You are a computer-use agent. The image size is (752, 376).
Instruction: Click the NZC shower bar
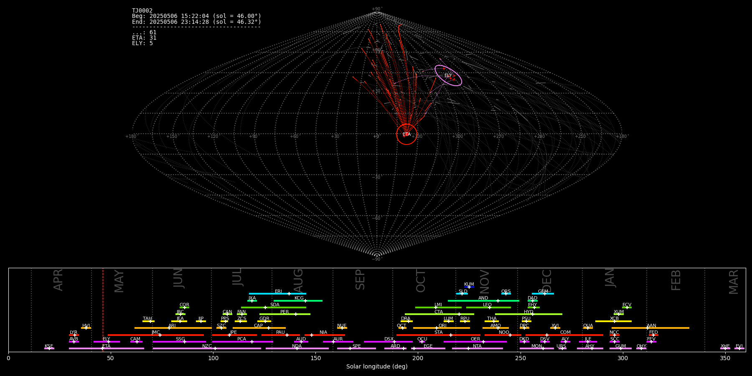pos(207,348)
